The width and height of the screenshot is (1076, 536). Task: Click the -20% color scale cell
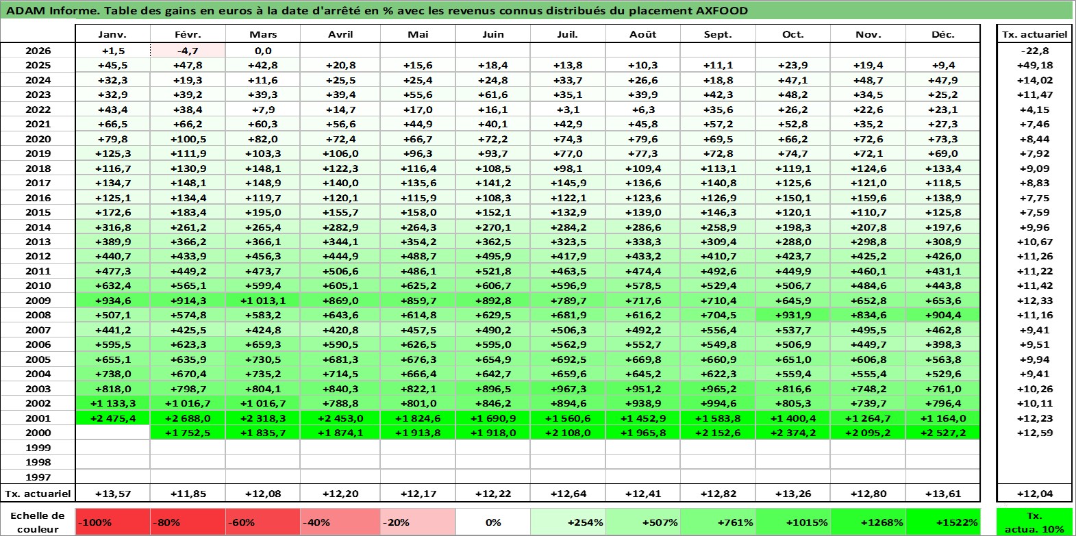click(418, 522)
